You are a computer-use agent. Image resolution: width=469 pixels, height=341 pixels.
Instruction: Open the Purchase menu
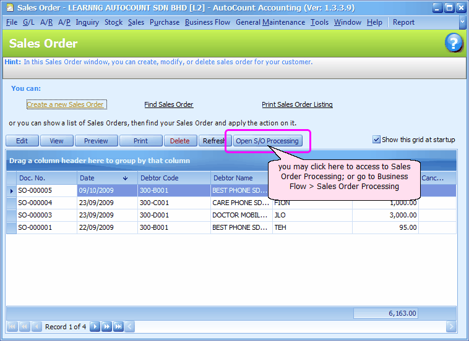coord(165,22)
